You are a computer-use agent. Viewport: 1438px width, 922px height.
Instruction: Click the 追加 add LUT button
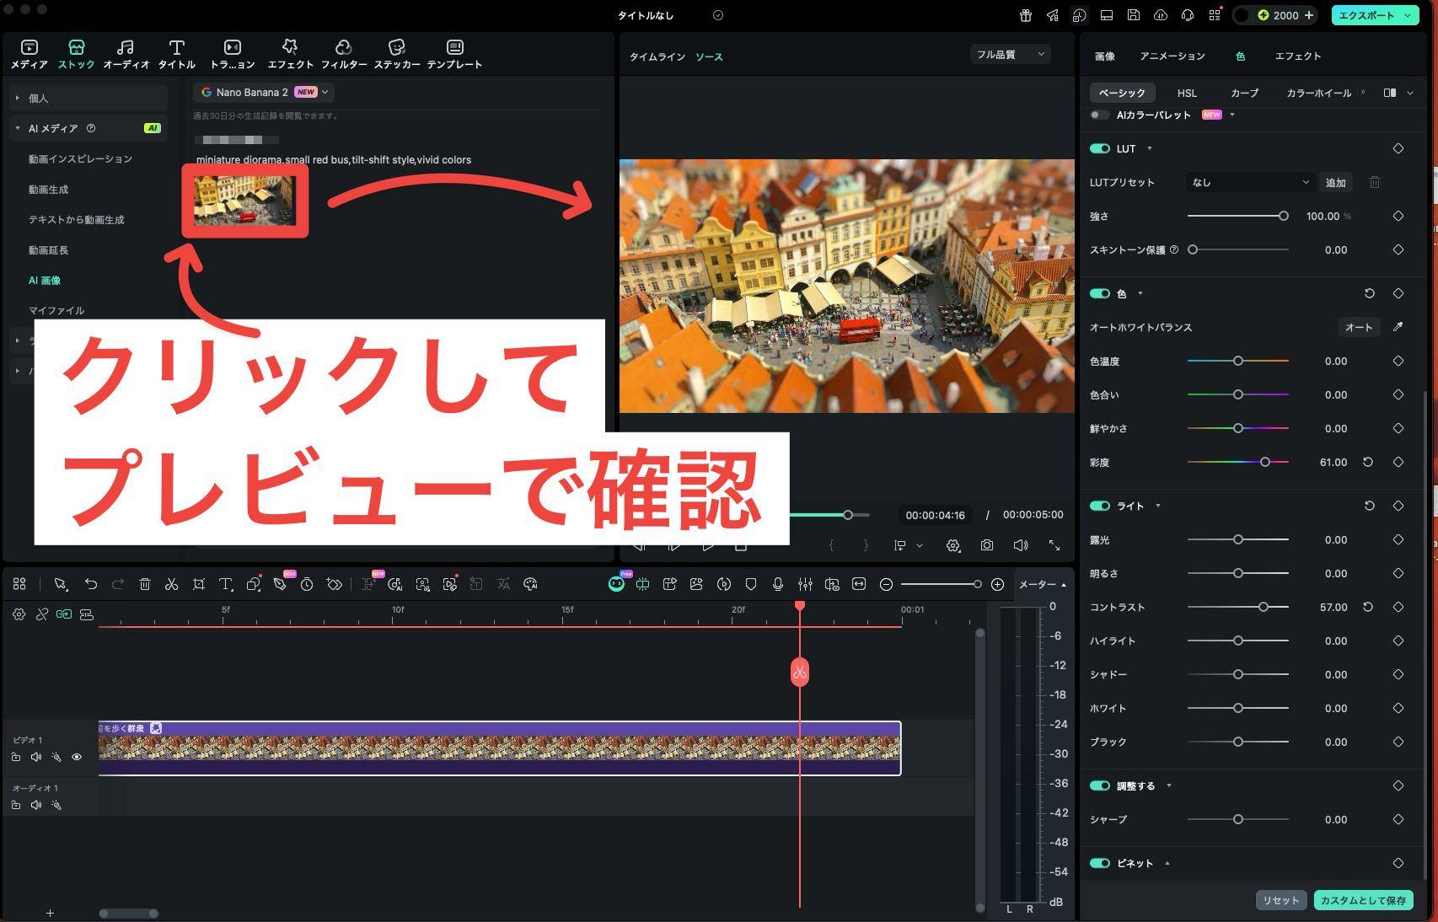1336,182
